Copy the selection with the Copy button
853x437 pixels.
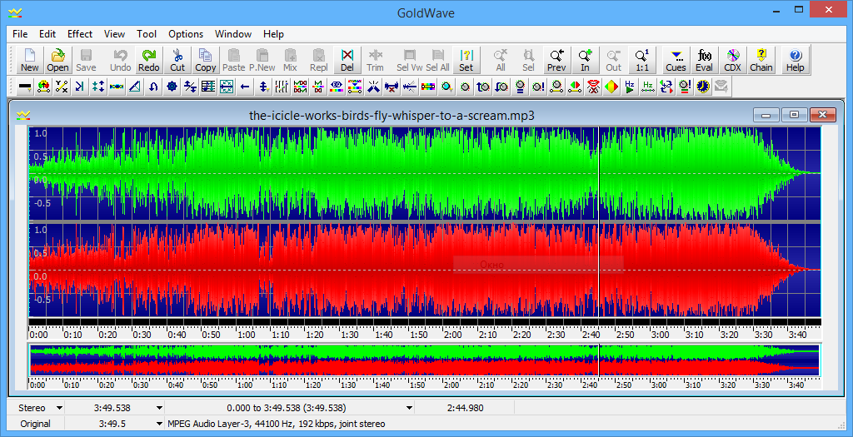[206, 60]
